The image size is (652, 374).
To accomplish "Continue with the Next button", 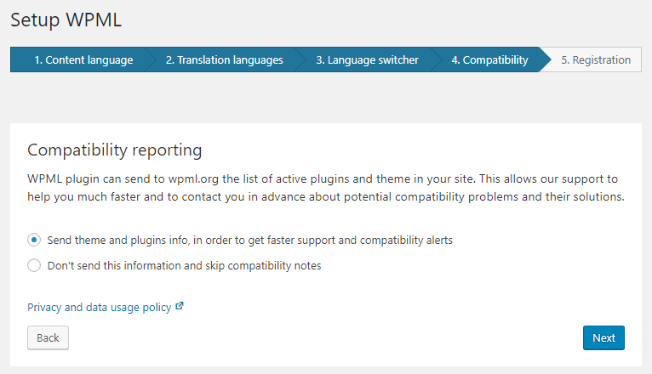I will click(x=603, y=338).
